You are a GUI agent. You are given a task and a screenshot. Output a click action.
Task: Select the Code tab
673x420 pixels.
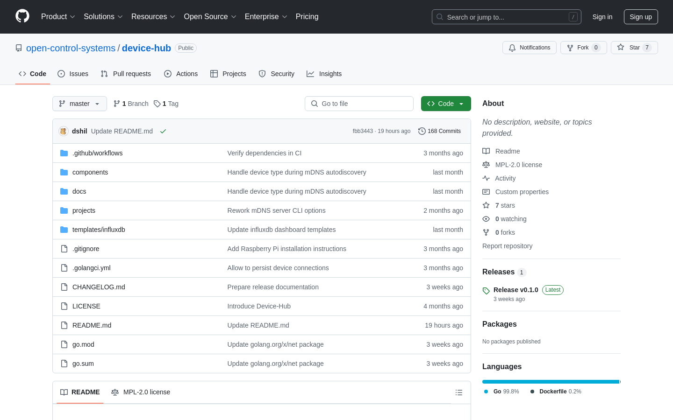33,74
